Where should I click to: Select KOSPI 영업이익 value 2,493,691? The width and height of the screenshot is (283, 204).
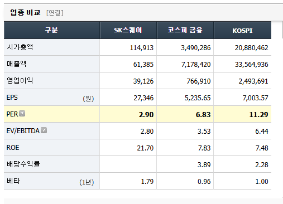253,81
